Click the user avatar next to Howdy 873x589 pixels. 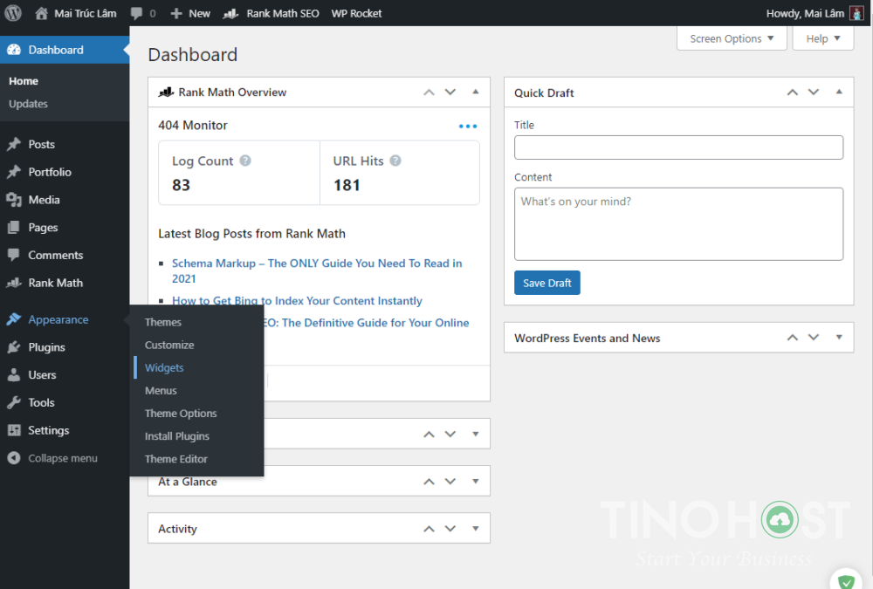coord(856,13)
